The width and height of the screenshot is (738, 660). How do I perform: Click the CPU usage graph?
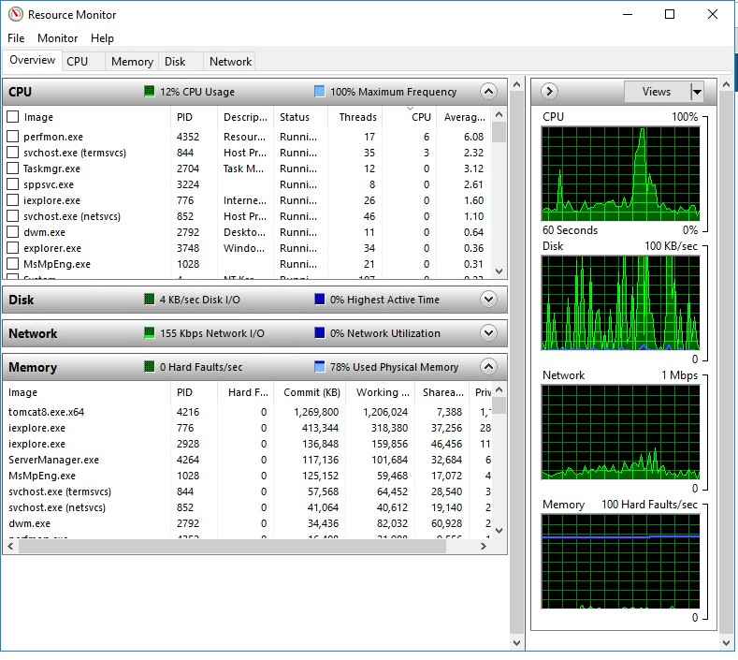point(620,173)
